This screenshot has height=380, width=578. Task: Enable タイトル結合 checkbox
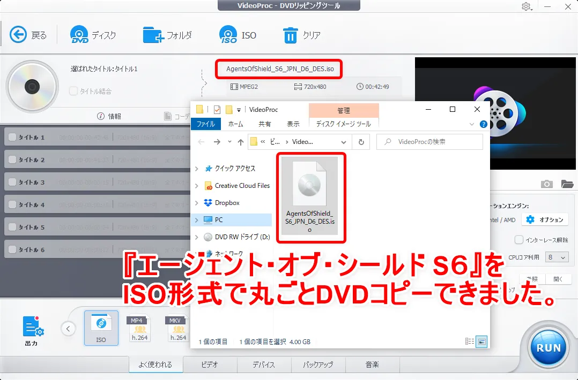point(73,91)
